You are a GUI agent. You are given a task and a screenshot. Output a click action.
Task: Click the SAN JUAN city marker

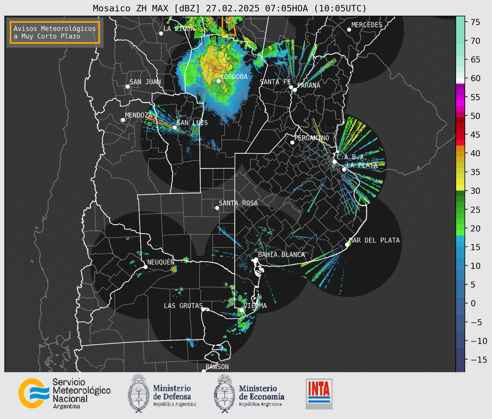pos(127,87)
